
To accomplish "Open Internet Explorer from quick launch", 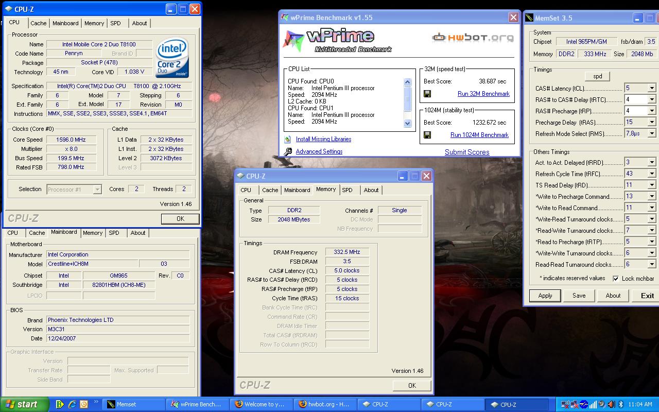I will pos(72,404).
